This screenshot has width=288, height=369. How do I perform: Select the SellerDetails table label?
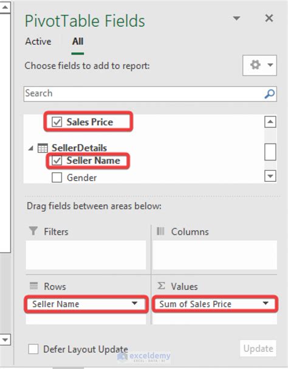tap(80, 148)
